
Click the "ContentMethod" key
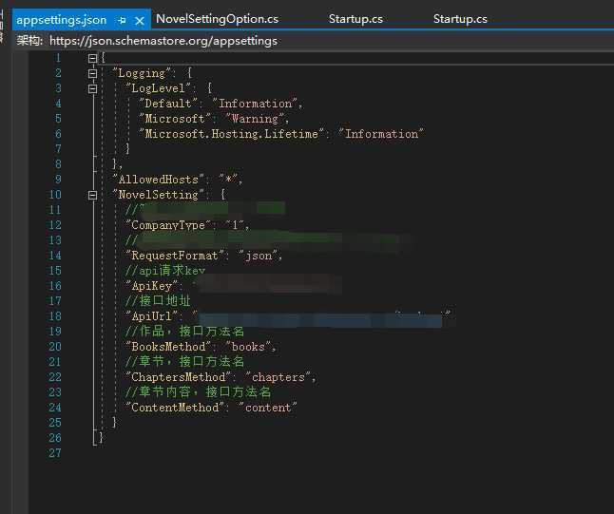[x=175, y=408]
